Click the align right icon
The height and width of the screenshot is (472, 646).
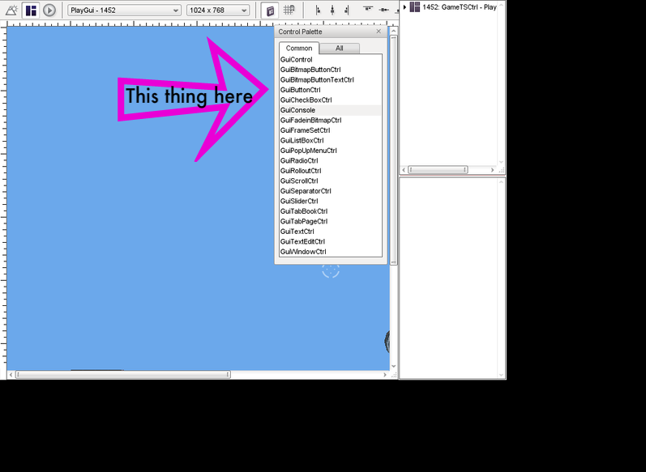point(347,11)
